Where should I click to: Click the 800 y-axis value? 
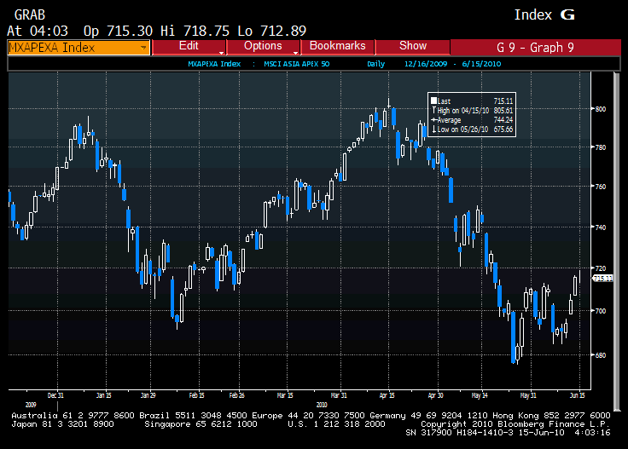[601, 109]
